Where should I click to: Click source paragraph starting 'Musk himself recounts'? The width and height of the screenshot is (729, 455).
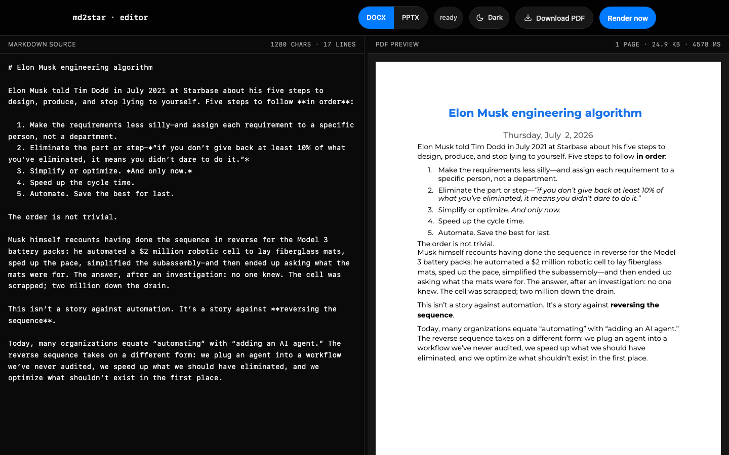pos(179,263)
